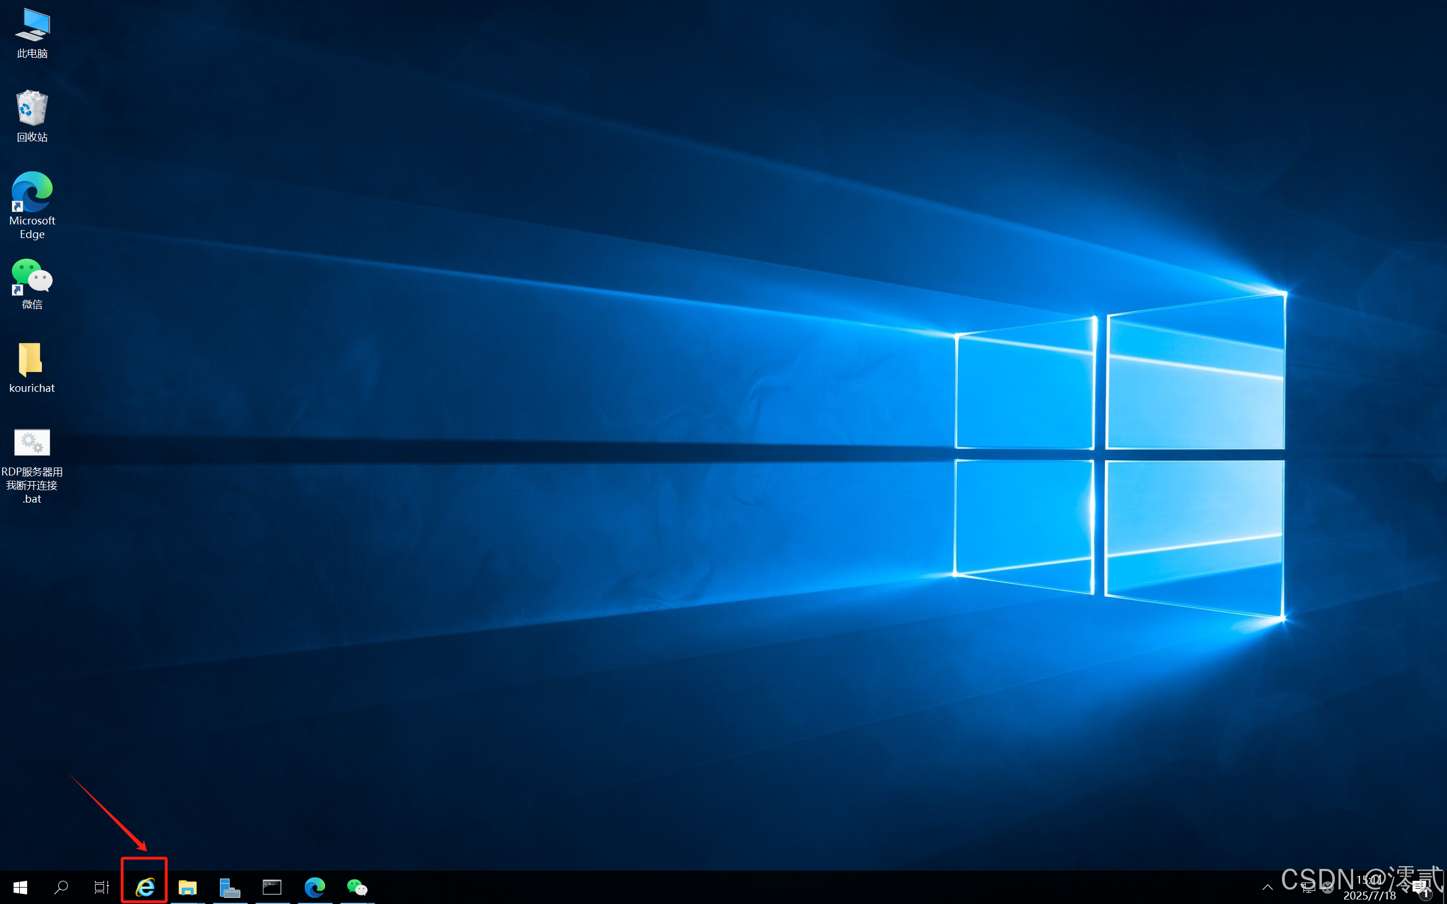Viewport: 1447px width, 904px height.
Task: Open the taskbar clock and date
Action: (x=1370, y=887)
